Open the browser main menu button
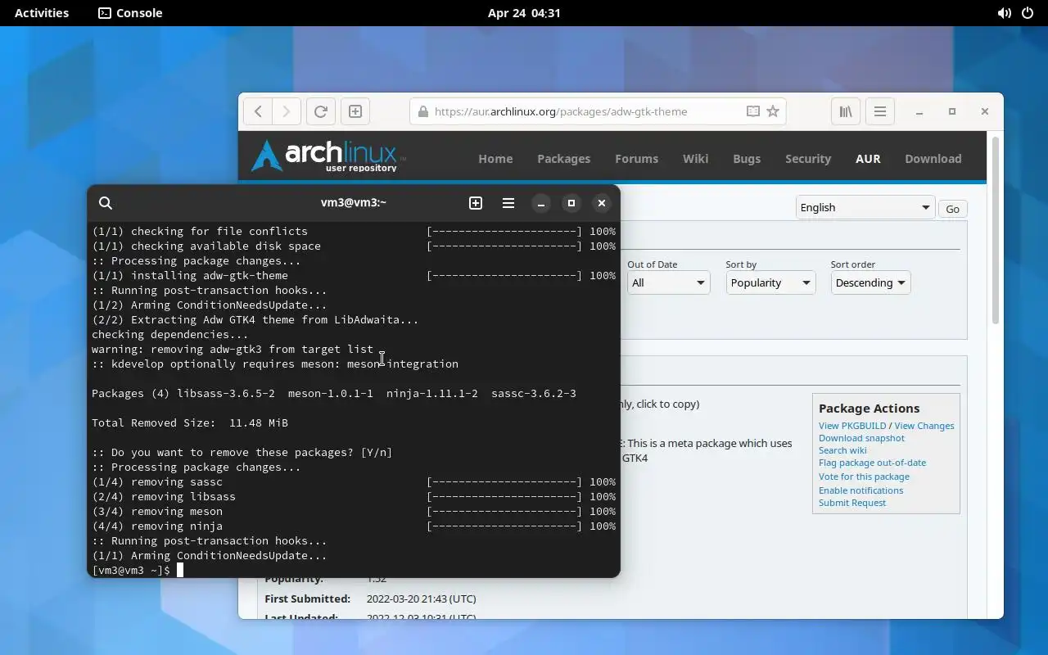The image size is (1048, 655). pos(880,111)
